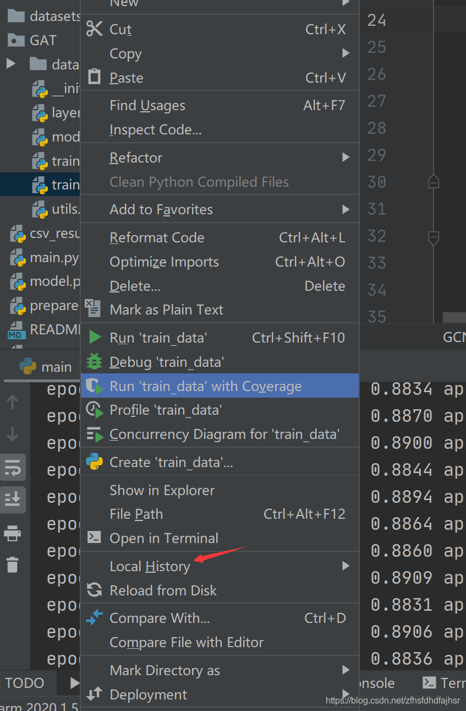
Task: Choose Optimize Imports menu entry
Action: coord(220,262)
